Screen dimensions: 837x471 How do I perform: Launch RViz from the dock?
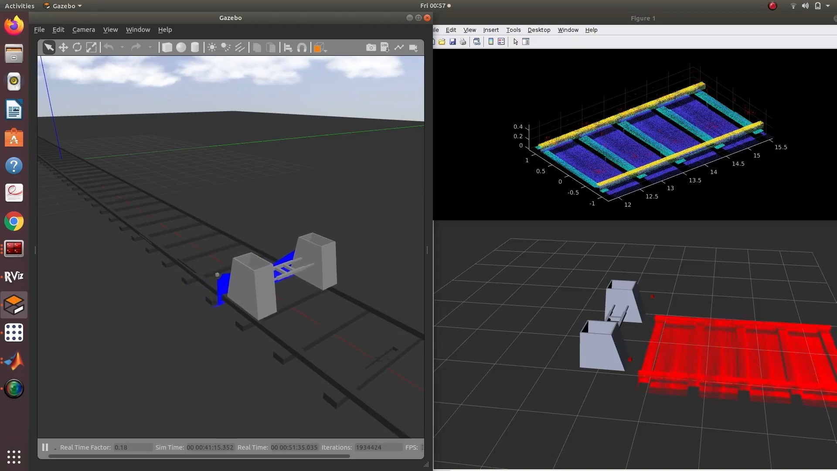click(x=14, y=276)
